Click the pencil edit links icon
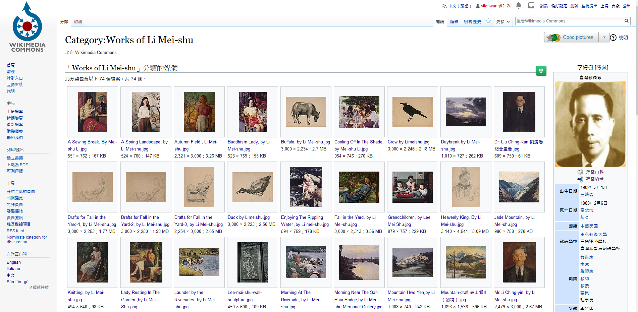 click(31, 288)
